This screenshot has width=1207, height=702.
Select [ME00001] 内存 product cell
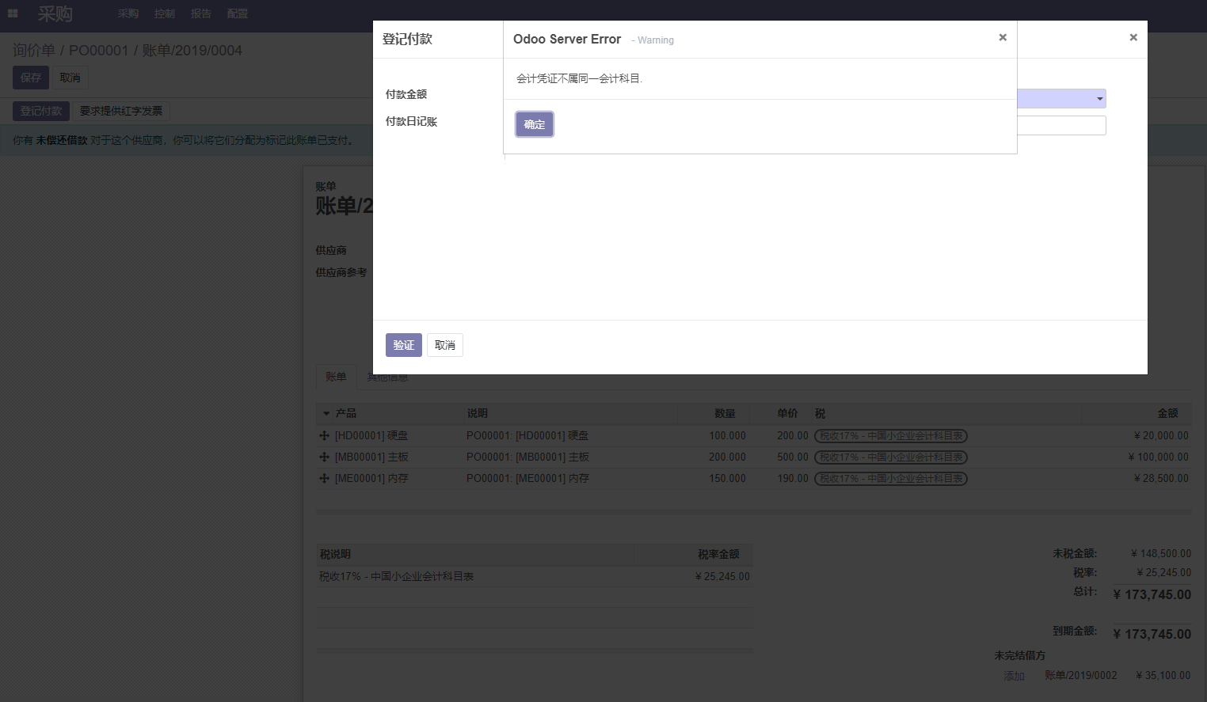click(371, 478)
